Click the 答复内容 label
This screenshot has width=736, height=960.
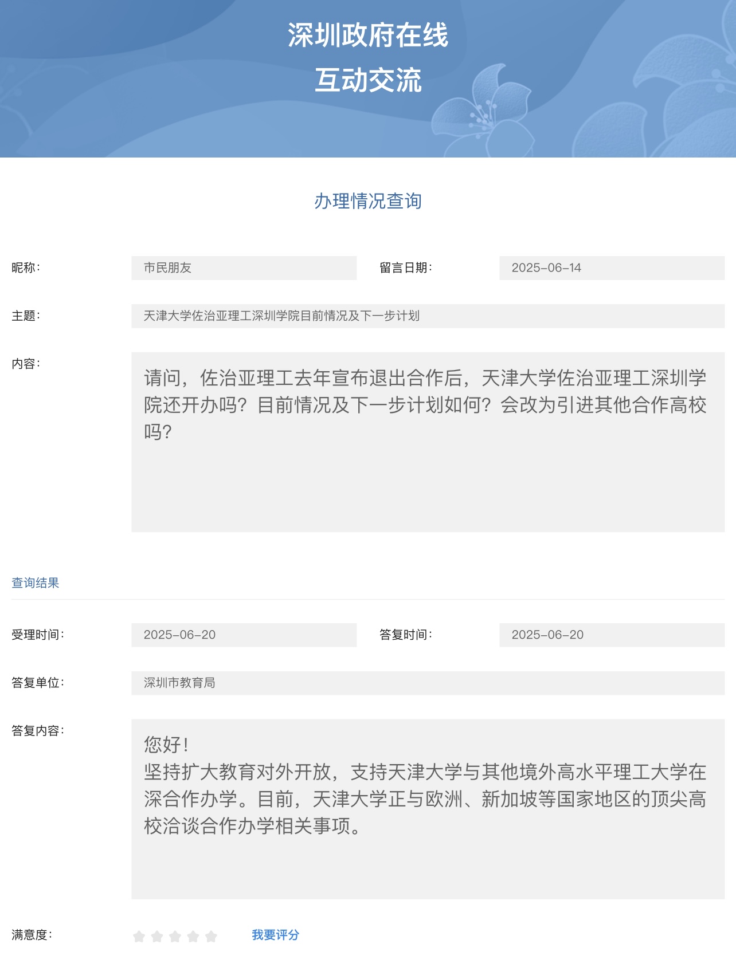tap(38, 731)
